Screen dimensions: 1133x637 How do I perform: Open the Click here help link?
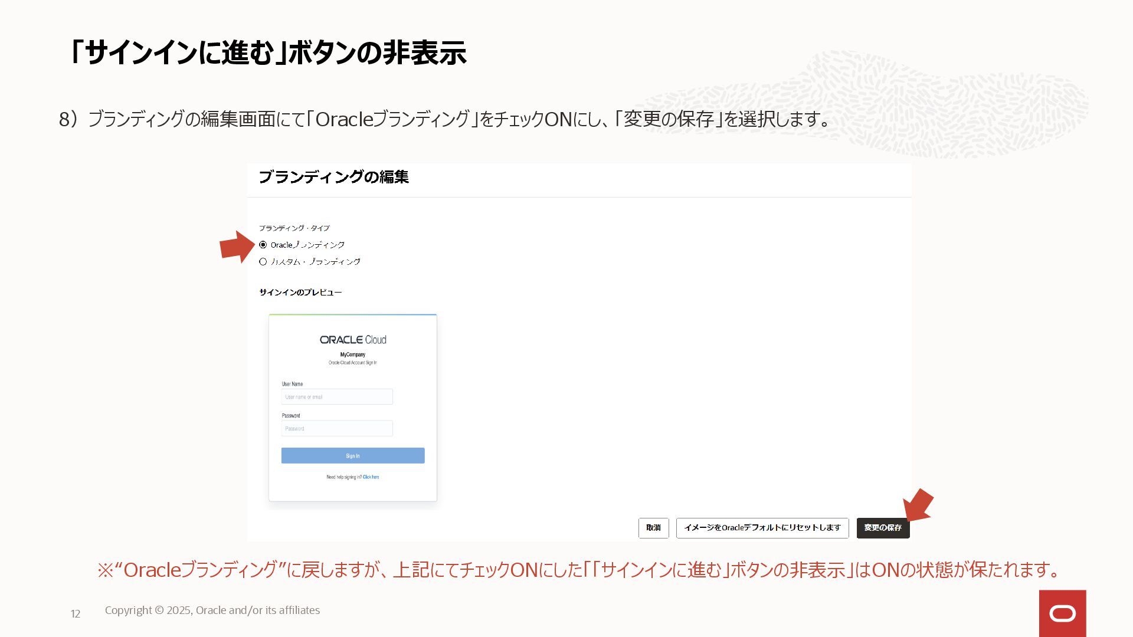[x=371, y=477]
